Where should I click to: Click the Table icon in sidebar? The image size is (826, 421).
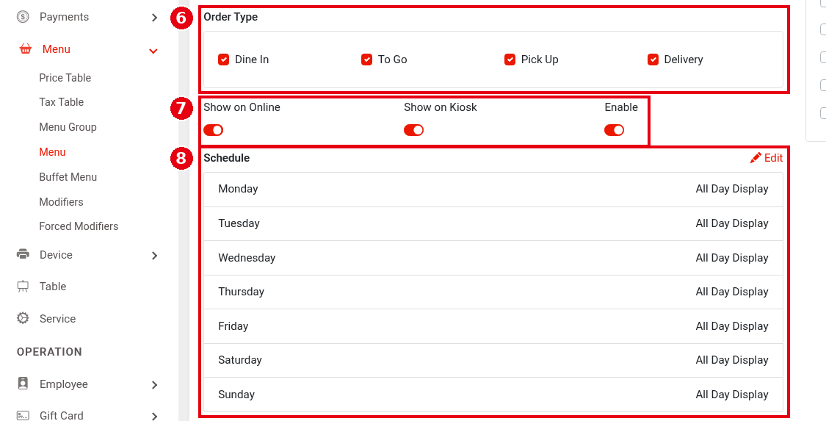coord(23,286)
